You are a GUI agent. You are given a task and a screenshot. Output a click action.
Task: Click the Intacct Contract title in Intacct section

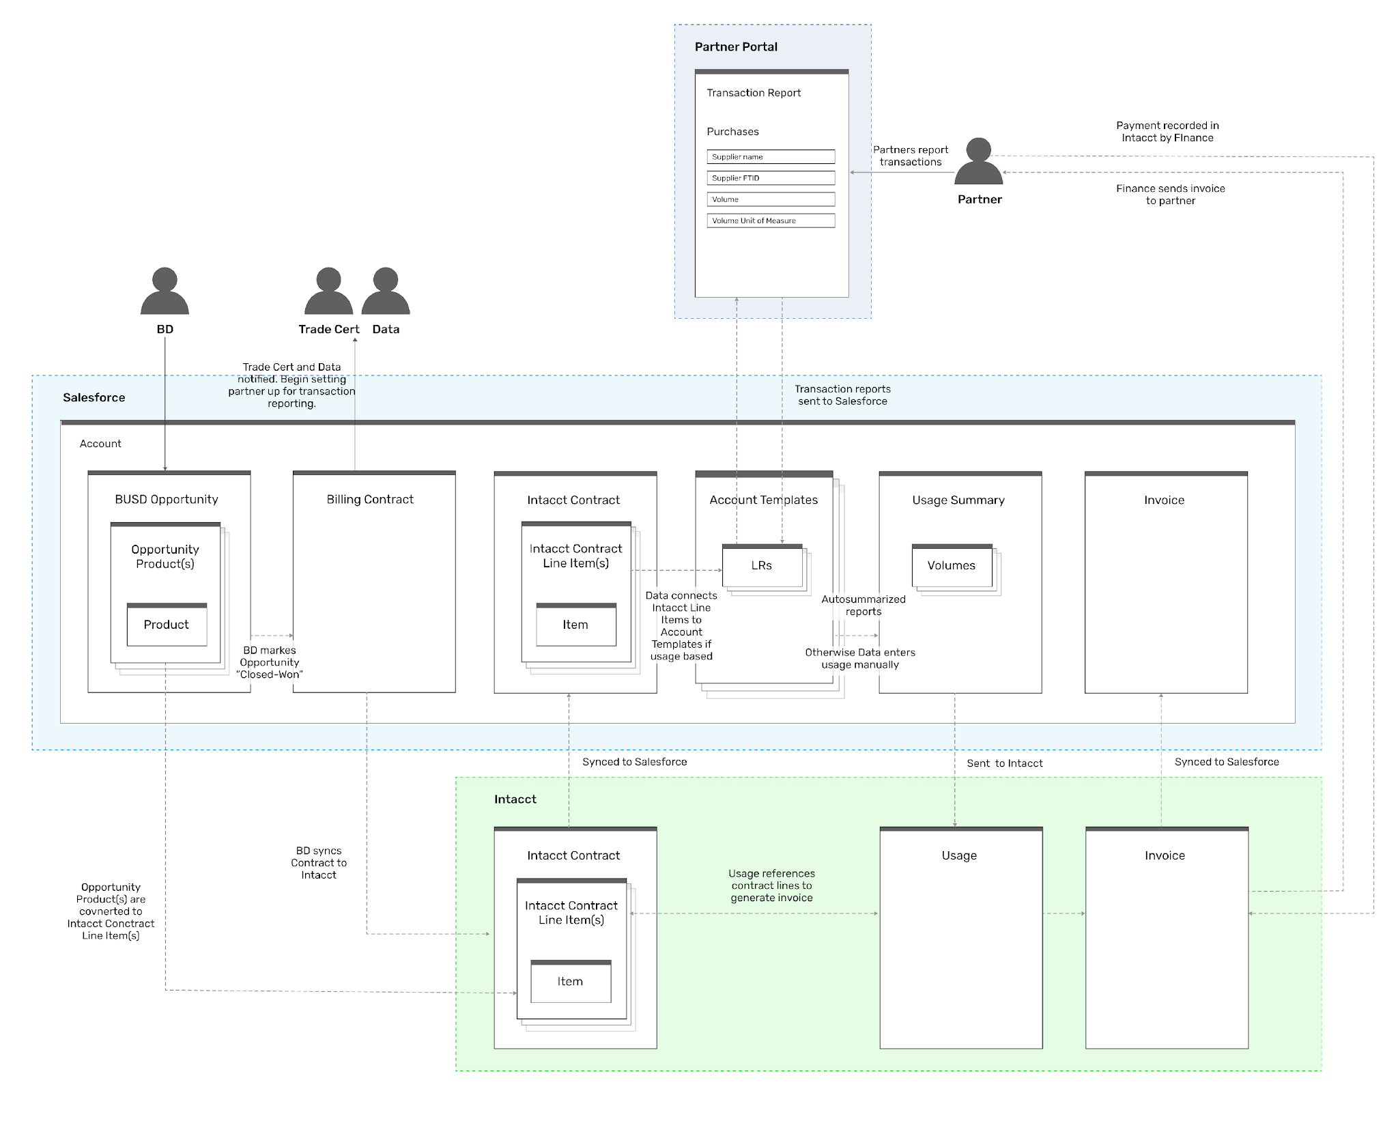click(573, 856)
